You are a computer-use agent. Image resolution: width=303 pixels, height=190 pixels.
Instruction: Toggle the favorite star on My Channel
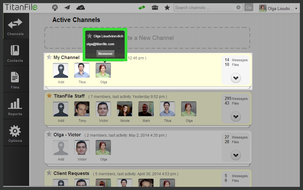point(49,57)
